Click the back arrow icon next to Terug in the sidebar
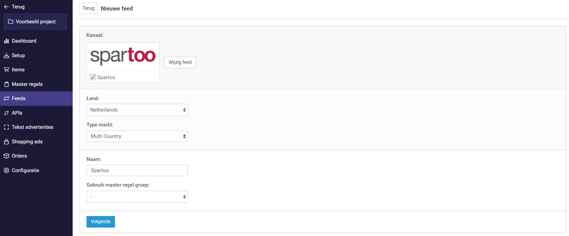Viewport: 569px width, 236px height. tap(6, 7)
